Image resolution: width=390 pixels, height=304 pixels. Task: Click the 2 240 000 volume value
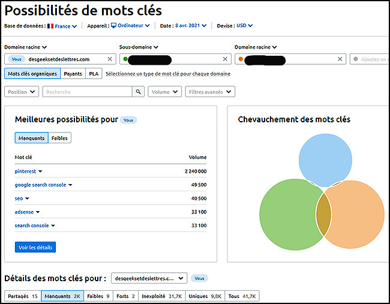tap(196, 171)
